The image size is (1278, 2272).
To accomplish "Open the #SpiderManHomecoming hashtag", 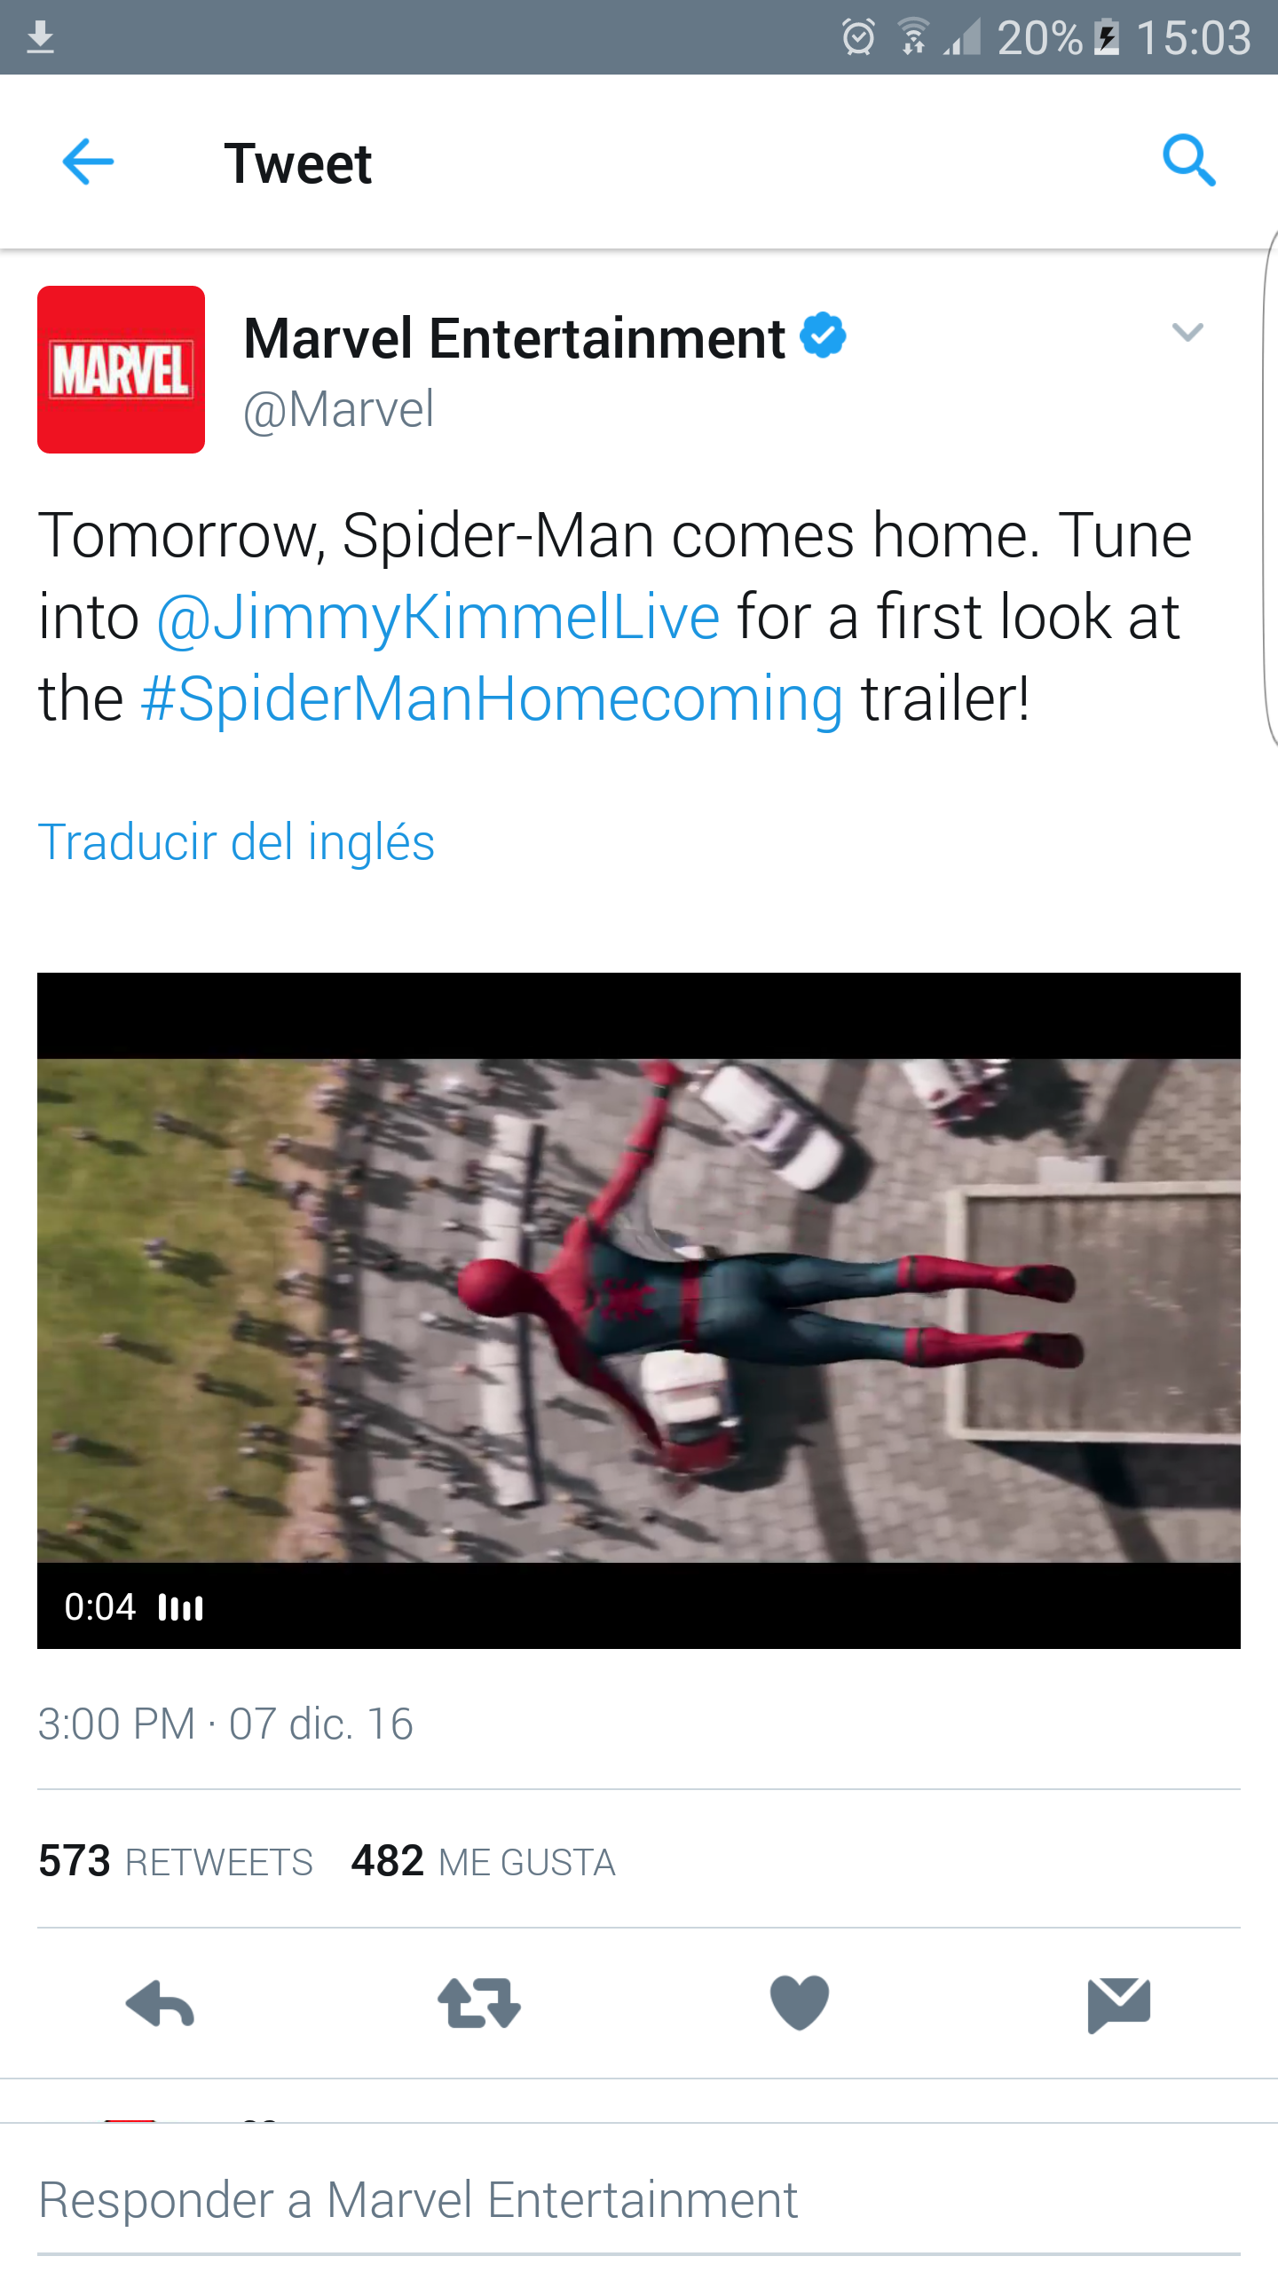I will (492, 698).
